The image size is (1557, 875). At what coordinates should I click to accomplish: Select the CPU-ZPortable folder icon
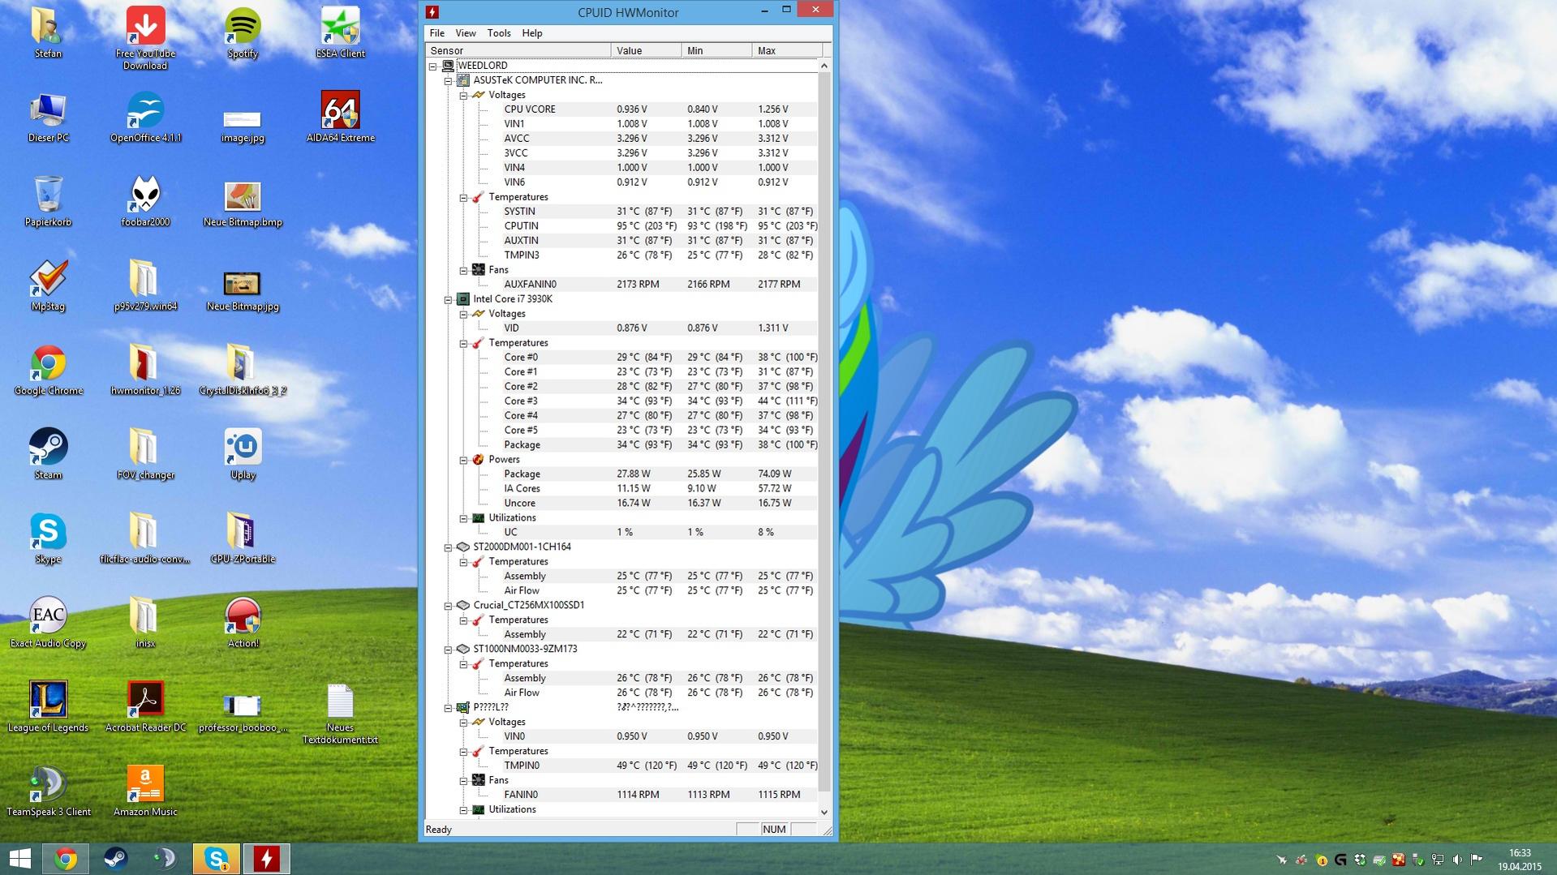243,539
